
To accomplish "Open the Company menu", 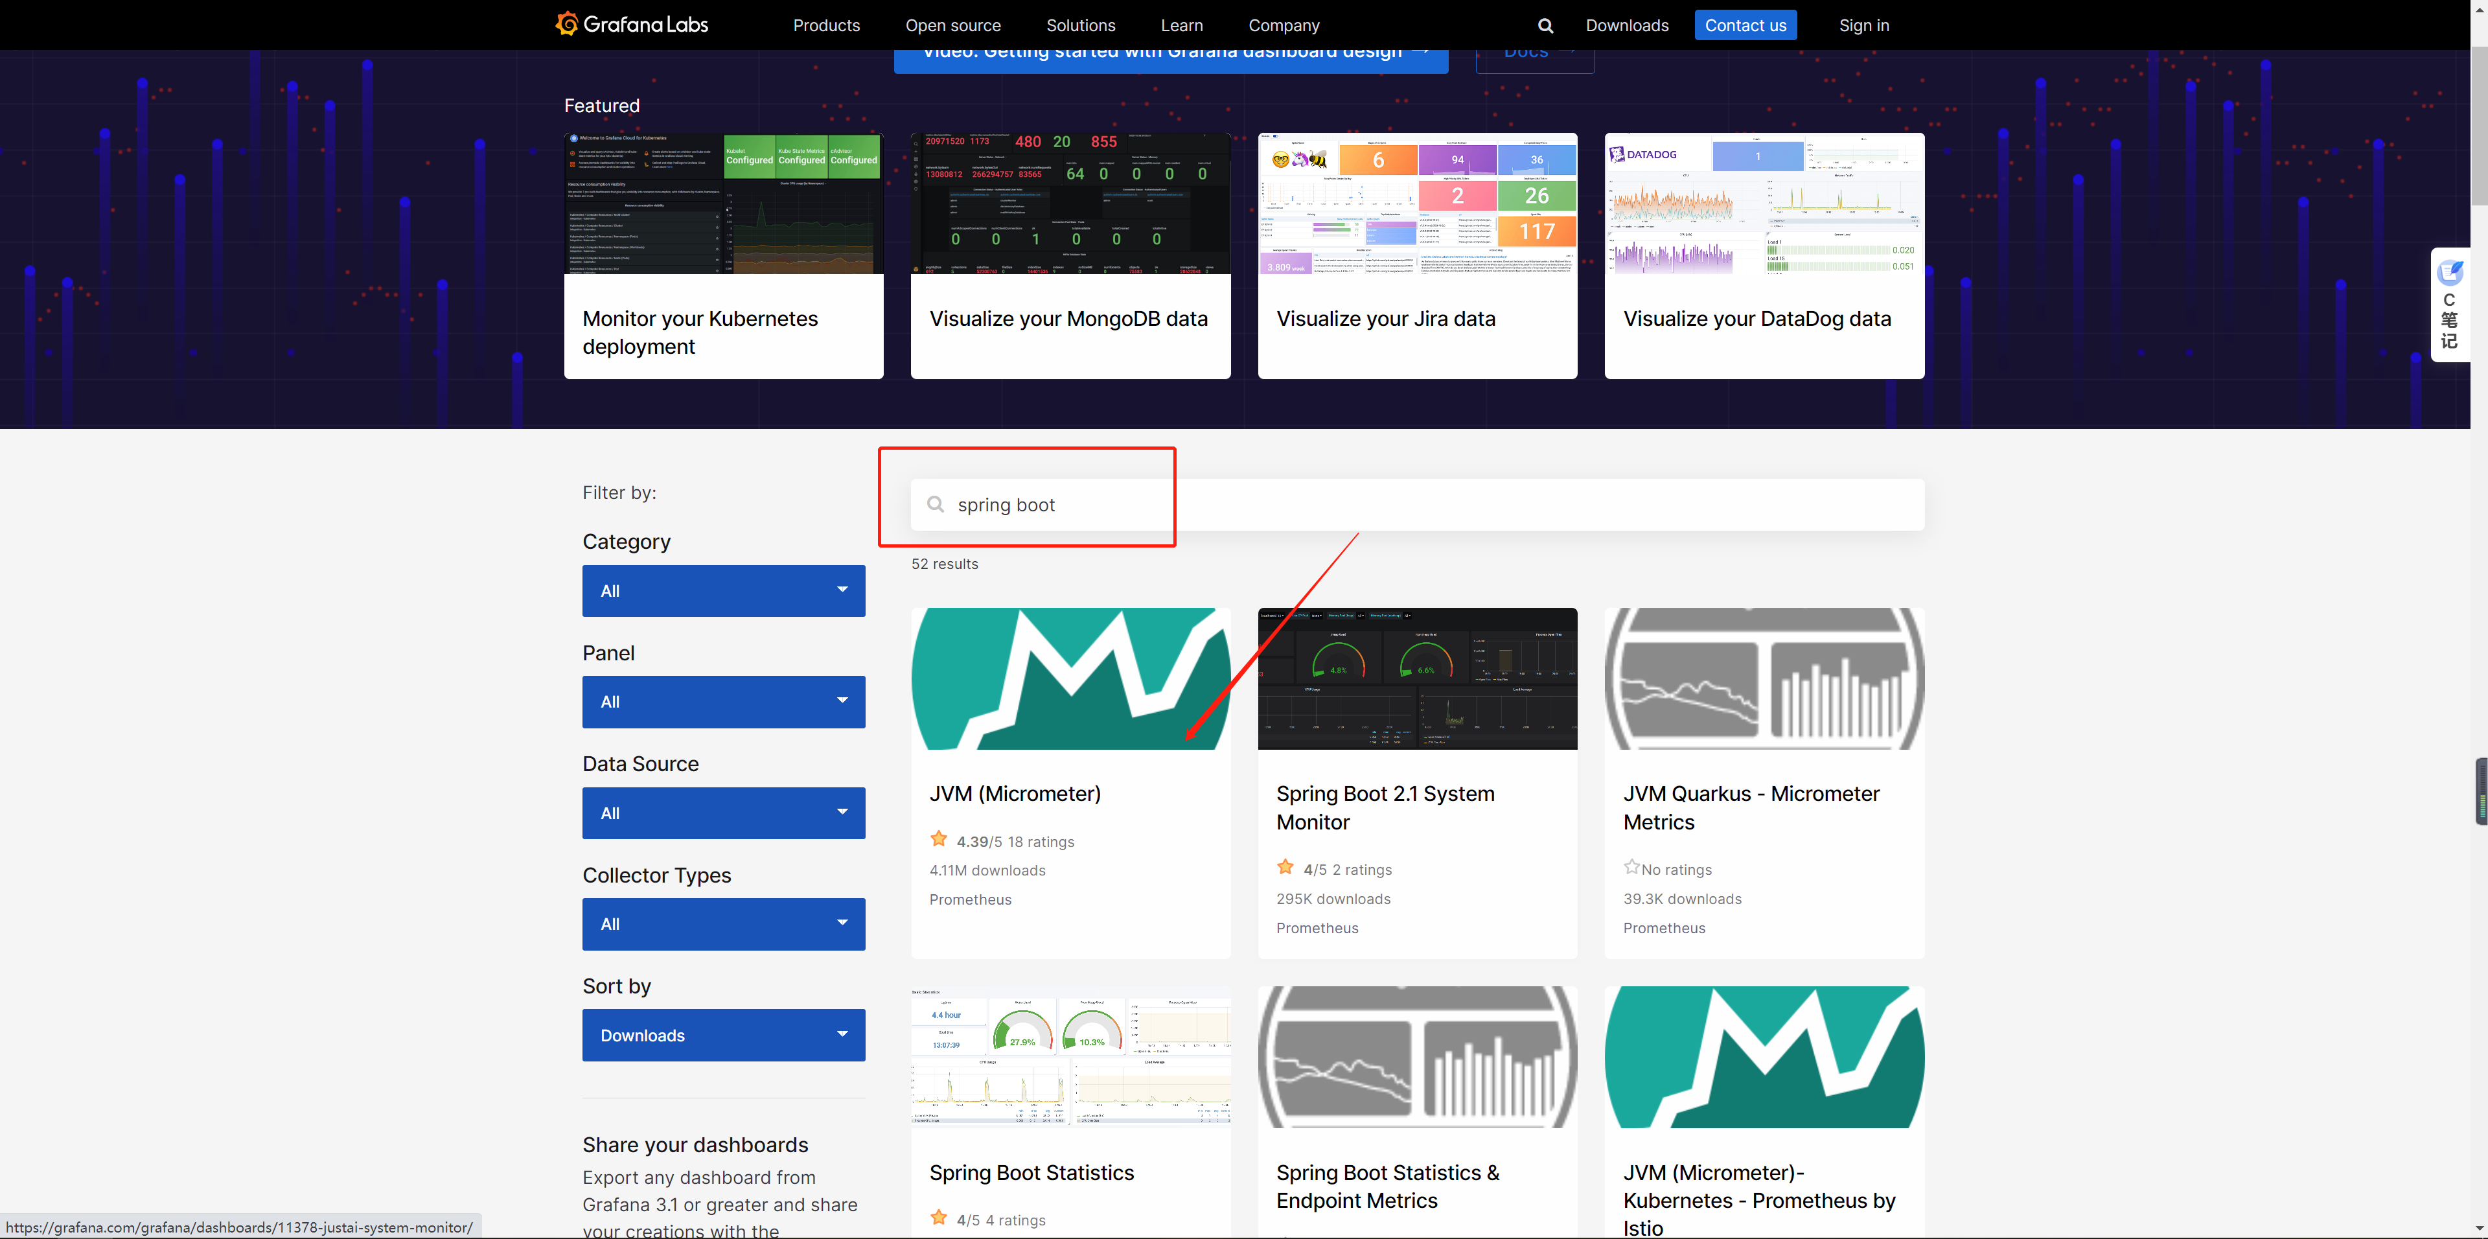I will [1284, 25].
